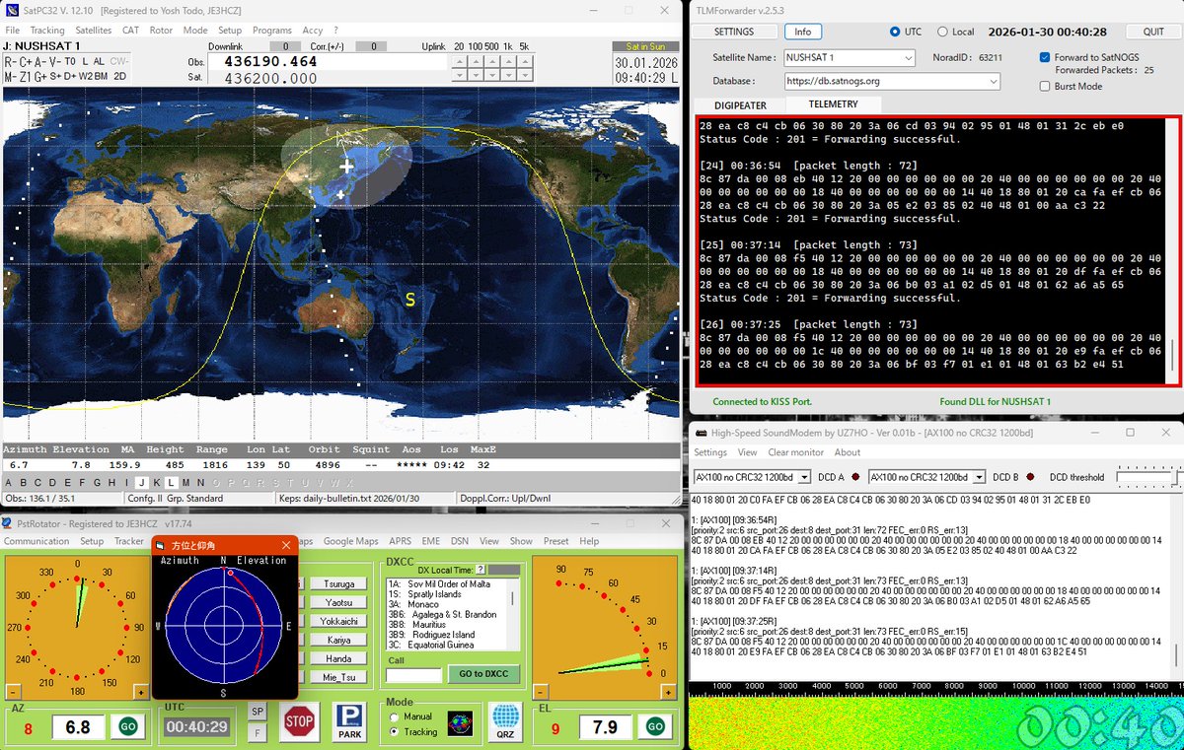Toggle A- setting in SatPC32 toolbar

pos(39,61)
